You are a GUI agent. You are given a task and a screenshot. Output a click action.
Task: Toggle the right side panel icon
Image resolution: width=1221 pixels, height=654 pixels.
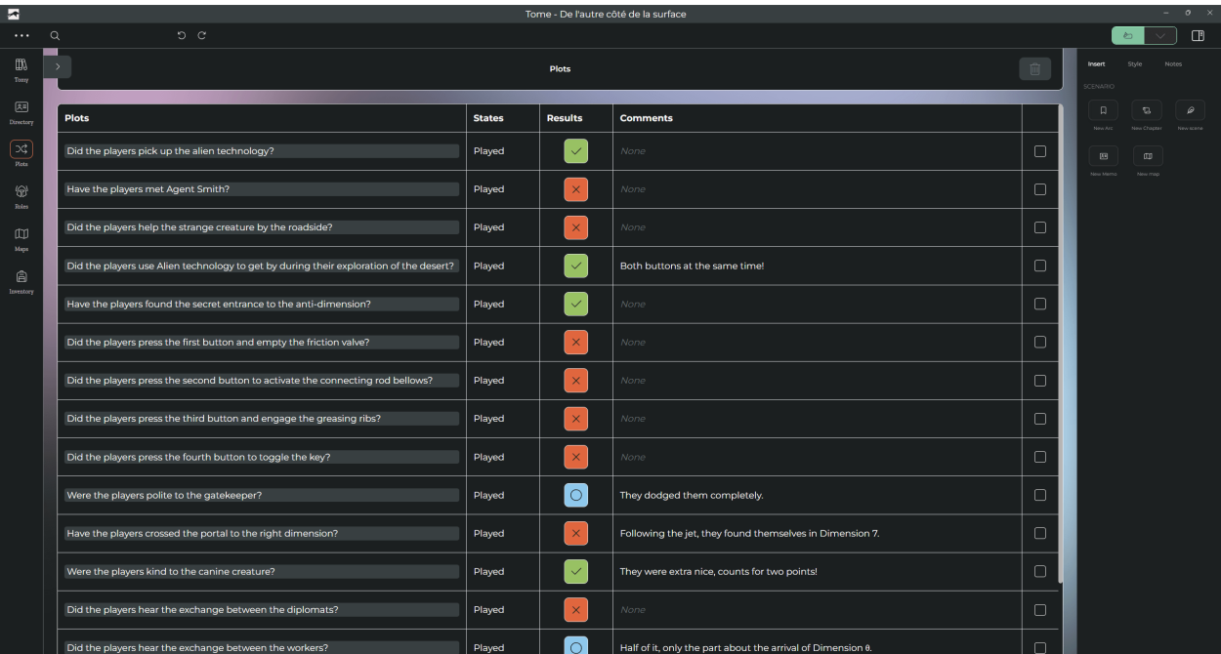point(1198,35)
